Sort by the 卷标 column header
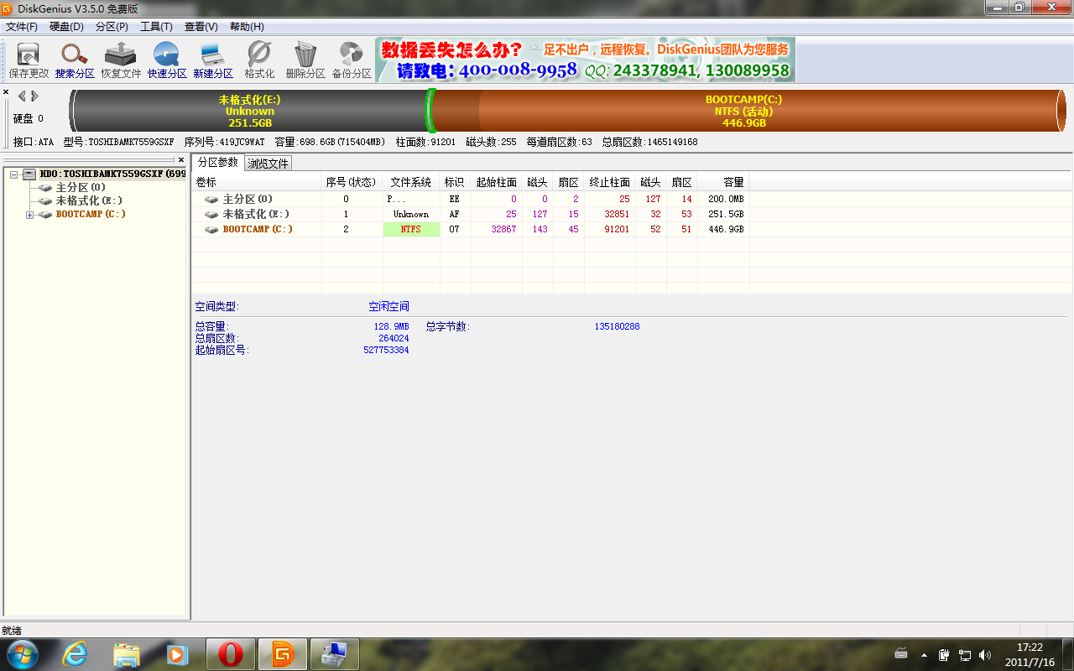The image size is (1074, 671). click(x=257, y=182)
